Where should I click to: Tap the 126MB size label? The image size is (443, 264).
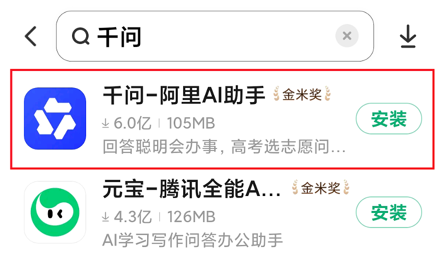click(x=191, y=217)
